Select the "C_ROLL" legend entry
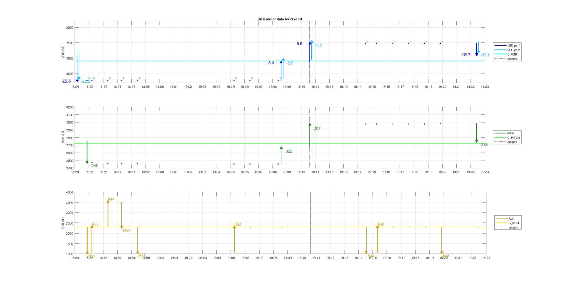Image resolution: width=576 pixels, height=285 pixels. click(508, 223)
